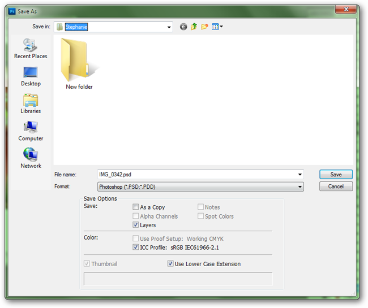Open Network location
The height and width of the screenshot is (308, 368).
(31, 158)
